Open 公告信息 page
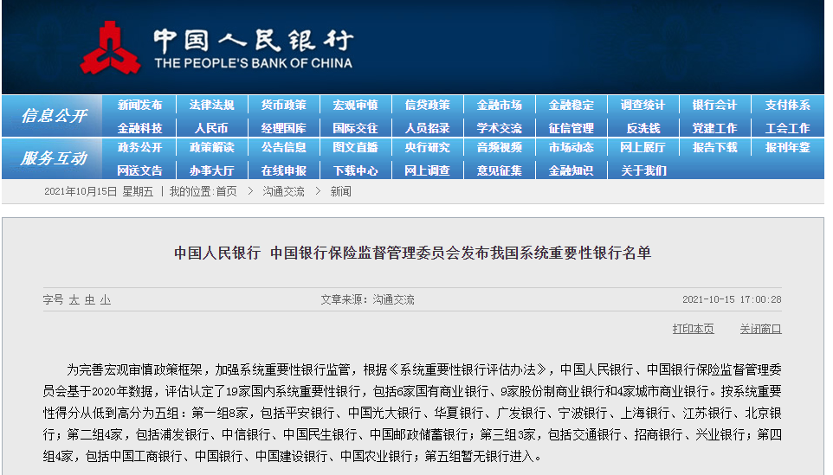833x475 pixels. coord(284,148)
